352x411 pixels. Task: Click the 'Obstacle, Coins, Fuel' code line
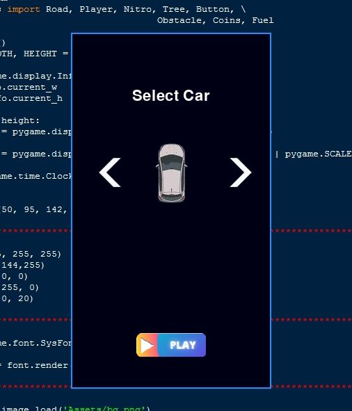pos(216,20)
